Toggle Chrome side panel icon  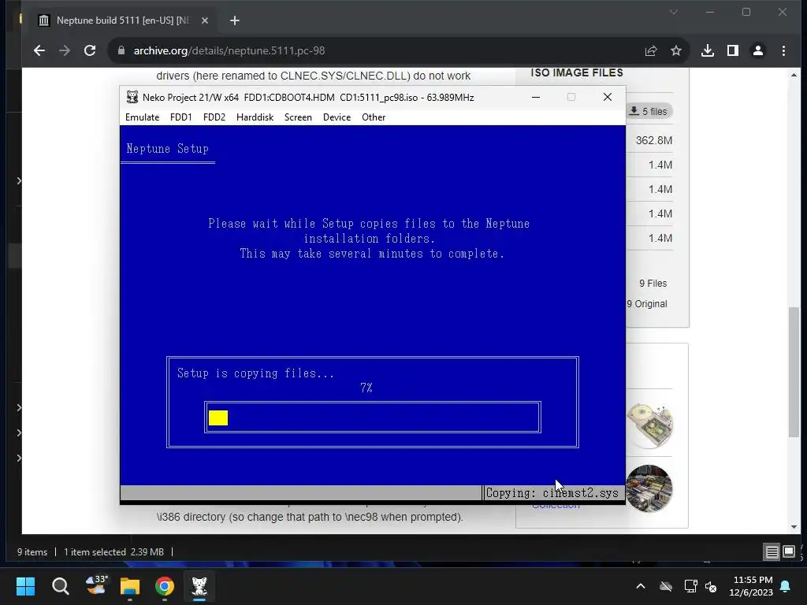733,50
